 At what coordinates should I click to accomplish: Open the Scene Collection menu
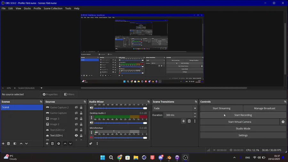click(53, 8)
